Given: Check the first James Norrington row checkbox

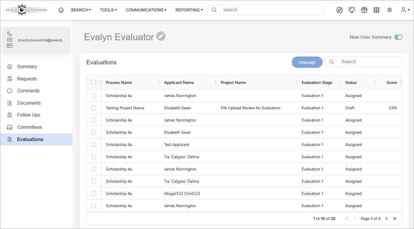Looking at the screenshot, I should tap(94, 95).
